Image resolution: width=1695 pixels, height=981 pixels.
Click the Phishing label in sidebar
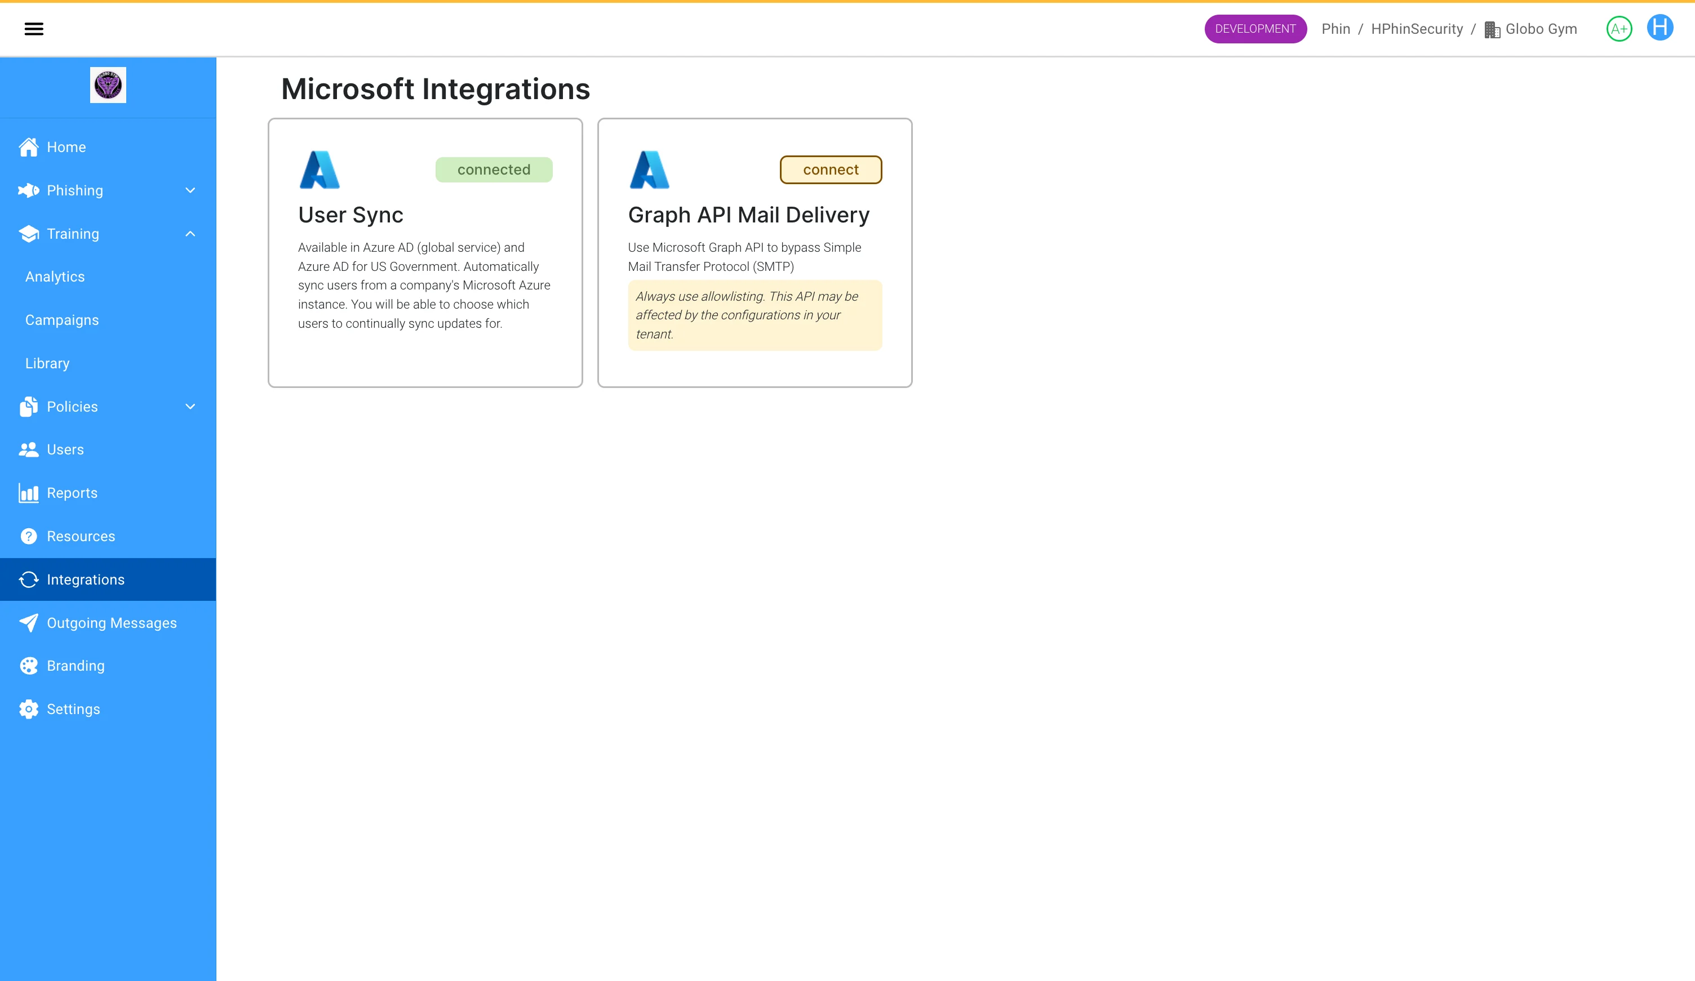tap(74, 190)
